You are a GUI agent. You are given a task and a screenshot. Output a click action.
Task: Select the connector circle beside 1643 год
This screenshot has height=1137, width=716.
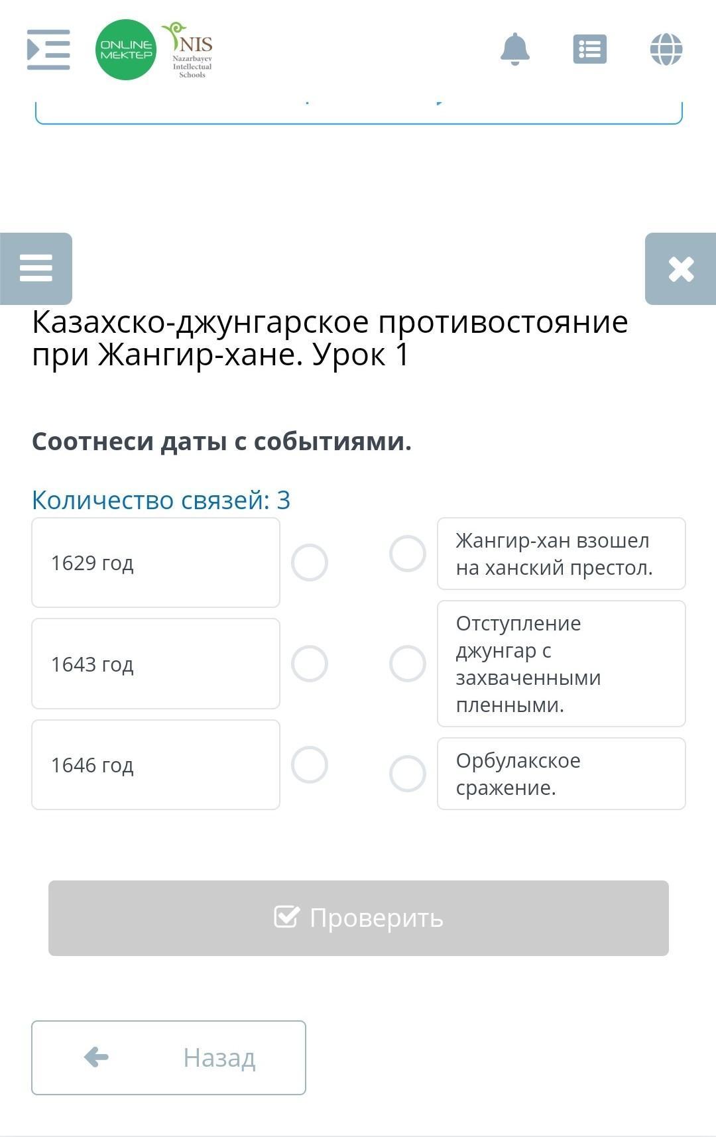point(310,664)
